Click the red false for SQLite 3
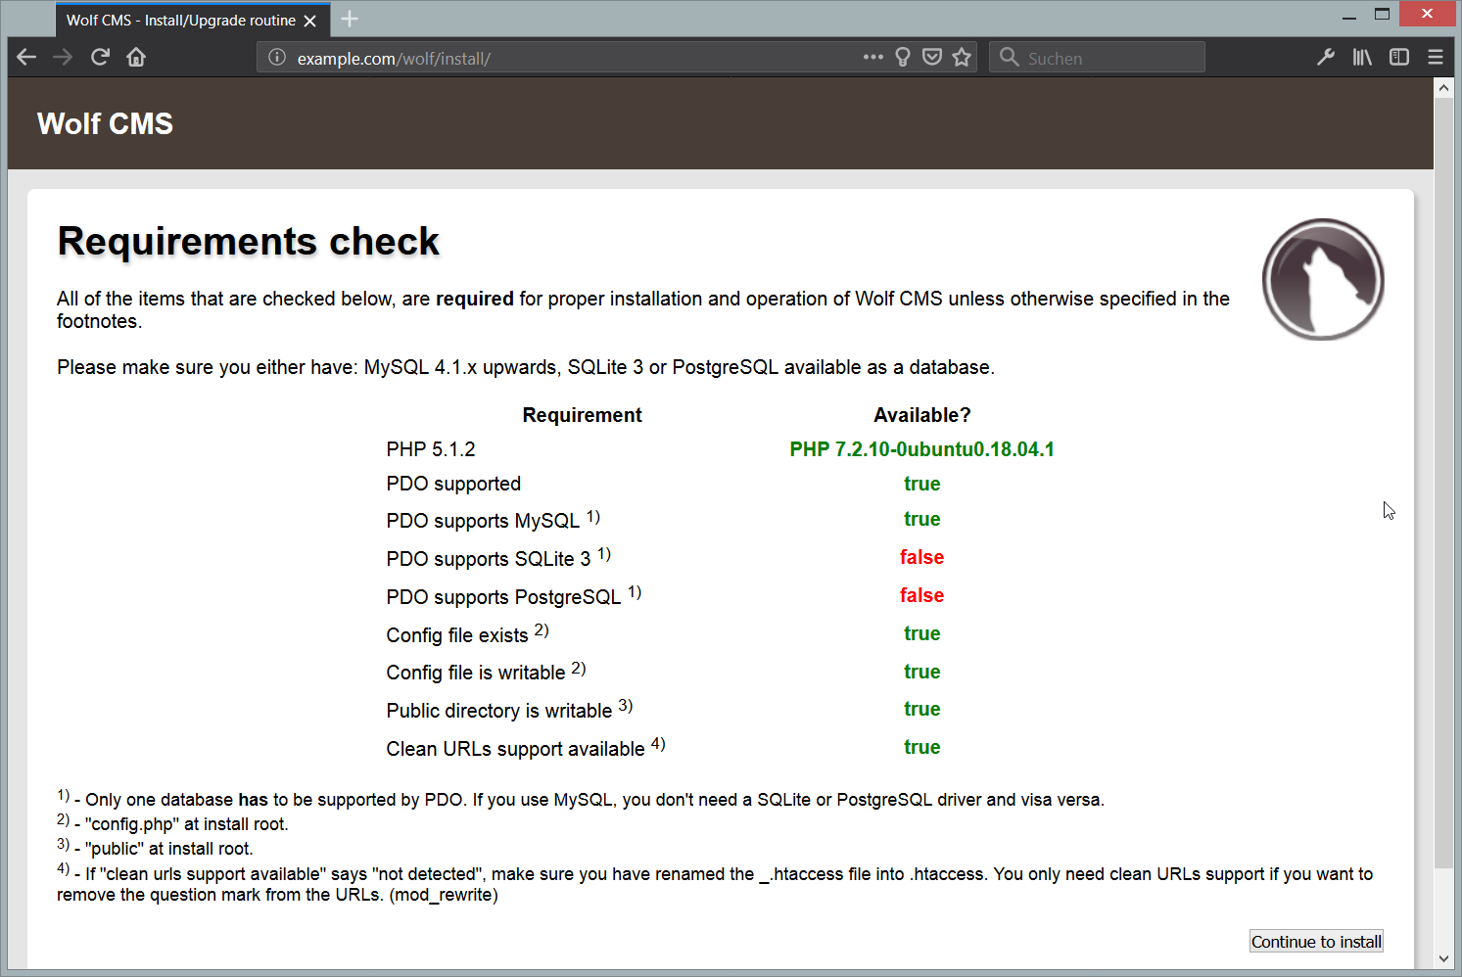The image size is (1462, 977). coord(921,557)
